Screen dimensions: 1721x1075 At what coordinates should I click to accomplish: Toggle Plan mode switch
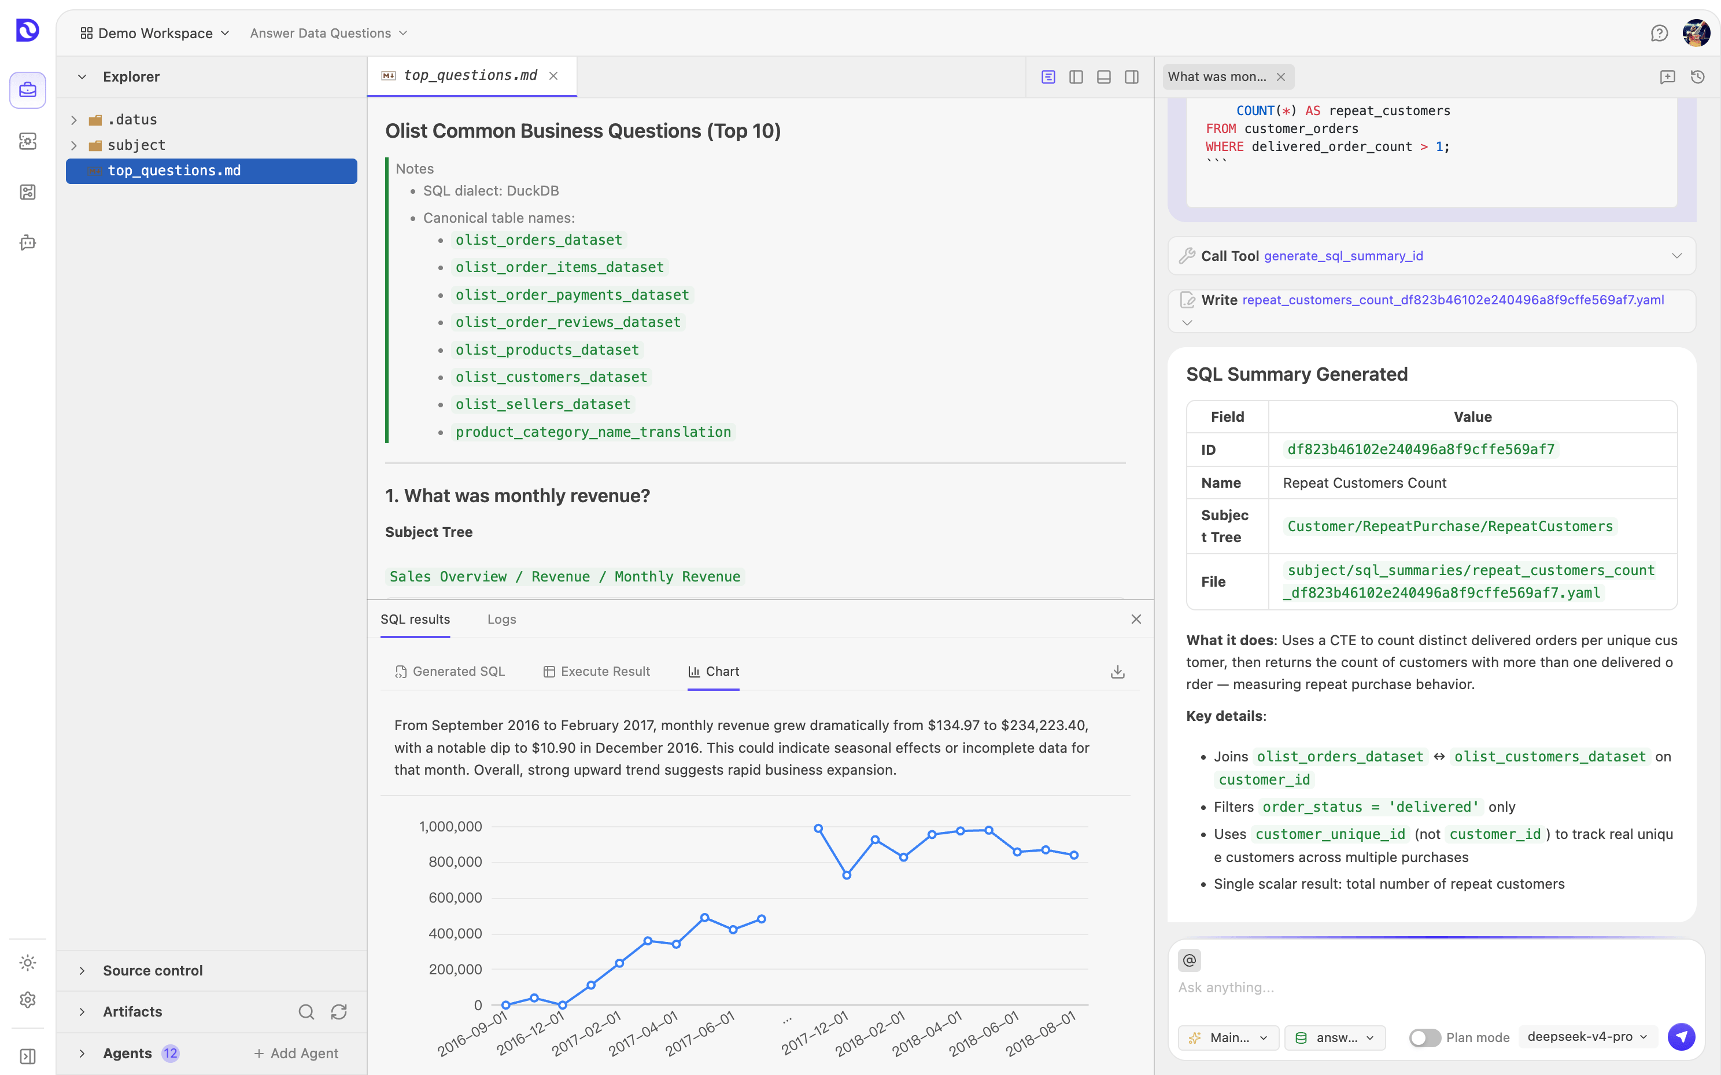[x=1425, y=1037]
